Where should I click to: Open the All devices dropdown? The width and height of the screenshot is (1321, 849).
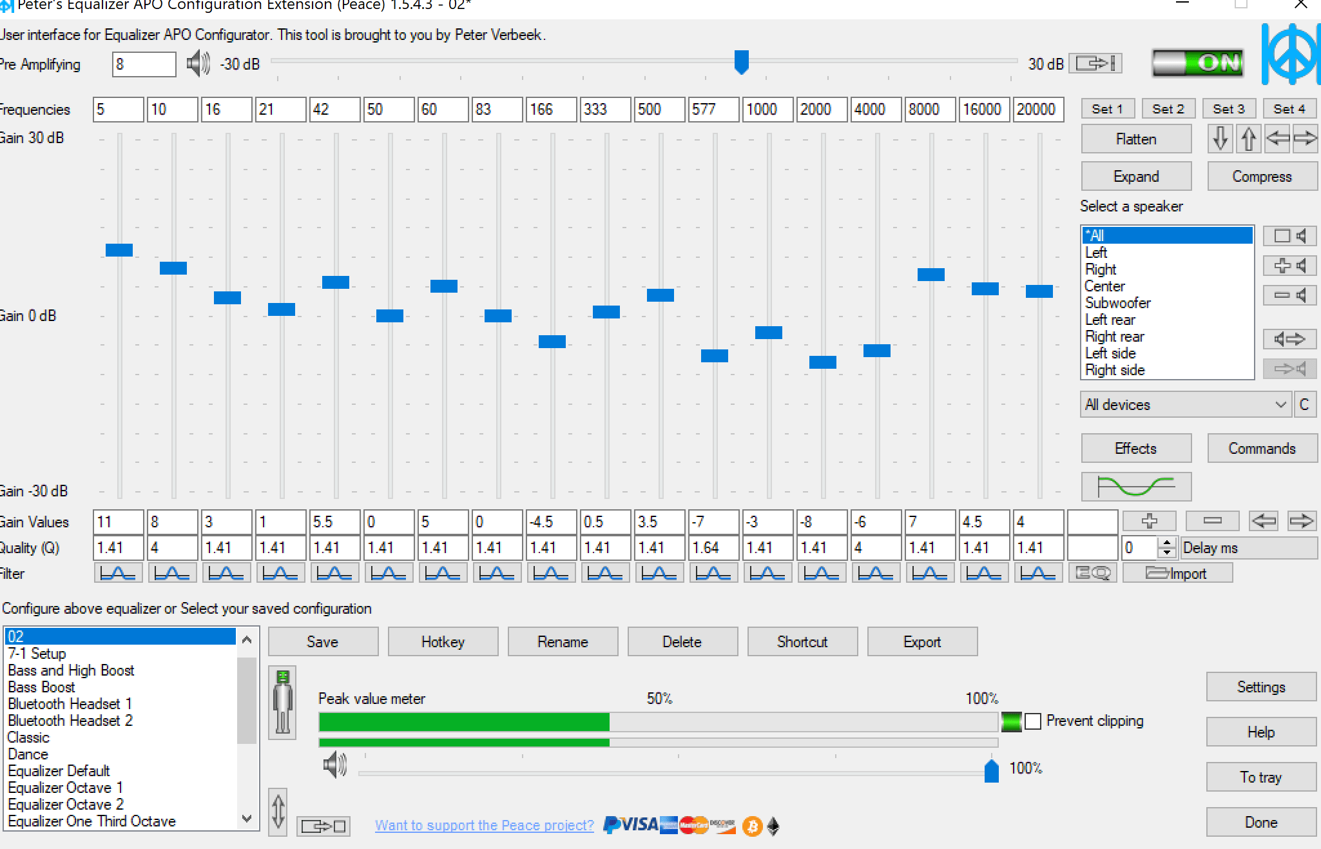1186,405
